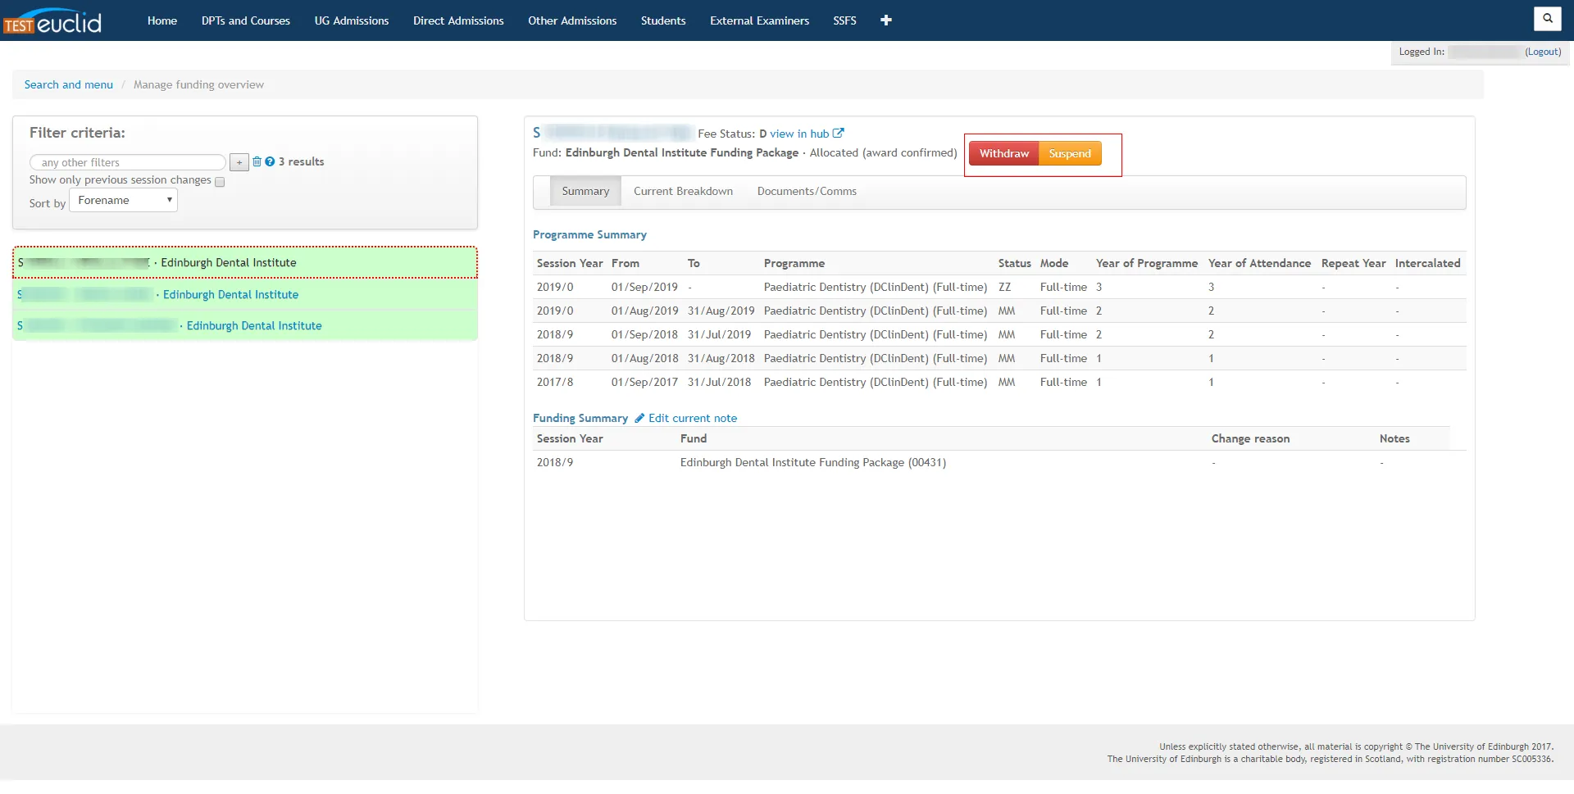
Task: Click the external link icon beside view in hub
Action: pyautogui.click(x=838, y=134)
